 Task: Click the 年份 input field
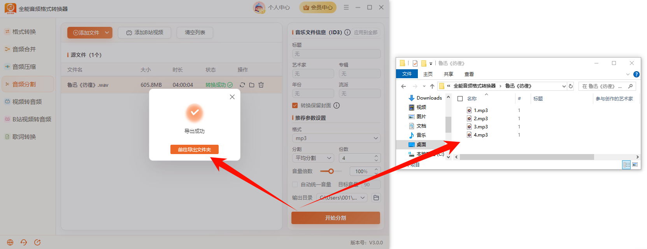[313, 93]
